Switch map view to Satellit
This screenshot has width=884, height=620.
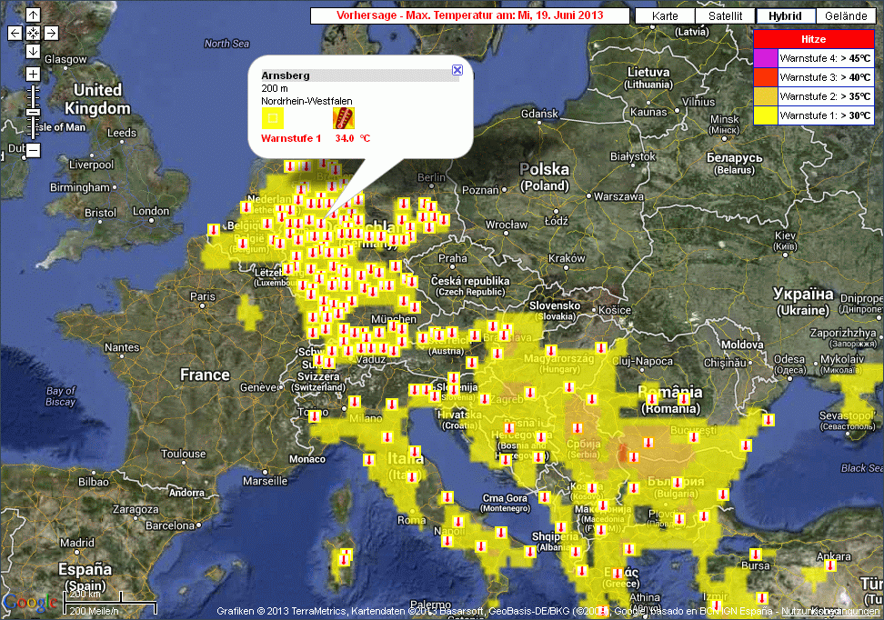[x=725, y=16]
